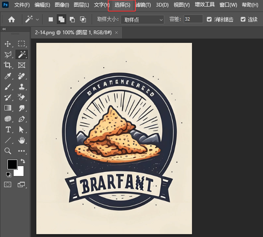
Task: Select the Line tool
Action: point(8,141)
